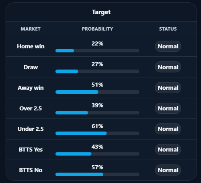201x183 pixels.
Task: Click the Over 2.5 39% probability bar
Action: pyautogui.click(x=97, y=113)
